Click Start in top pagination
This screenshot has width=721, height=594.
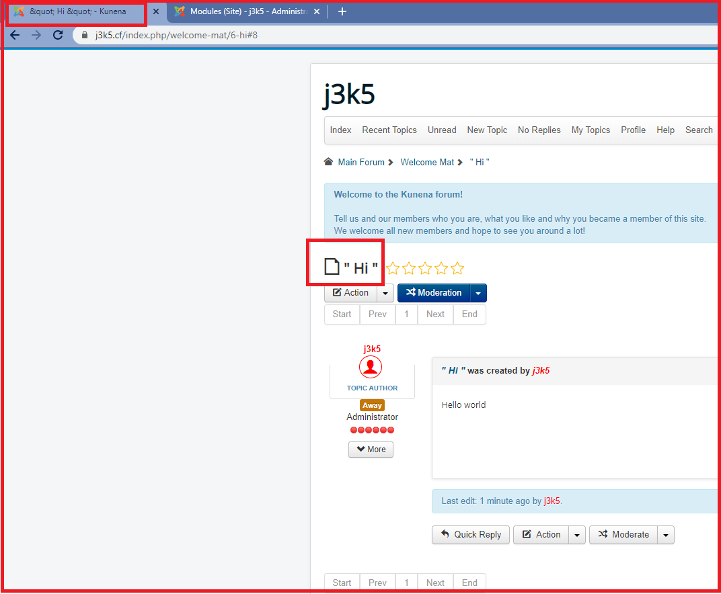coord(342,314)
